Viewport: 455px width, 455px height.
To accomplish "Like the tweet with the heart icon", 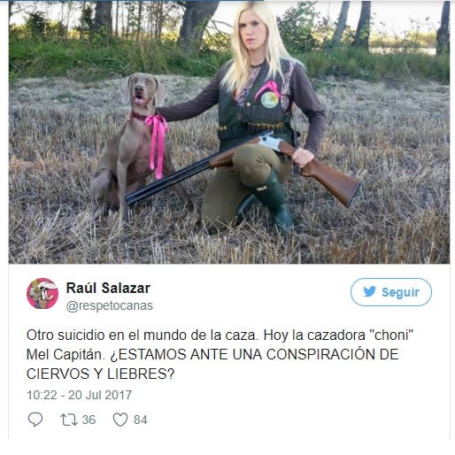I will click(120, 420).
